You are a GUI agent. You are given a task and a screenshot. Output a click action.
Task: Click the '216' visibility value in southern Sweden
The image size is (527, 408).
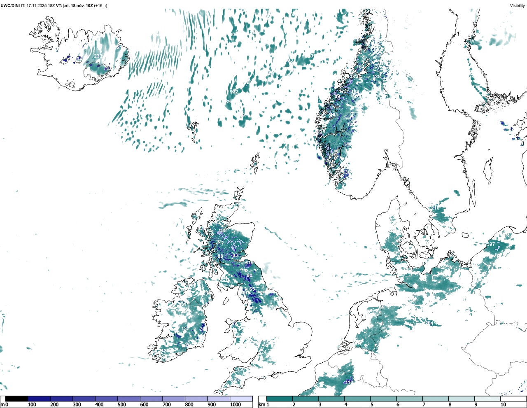436,208
